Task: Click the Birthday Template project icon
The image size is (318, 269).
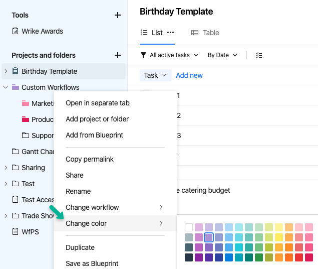Action: pos(15,71)
